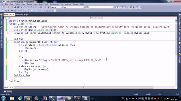Open the empty Find combo box dropdown
The height and width of the screenshot is (101, 181).
(x=113, y=7)
